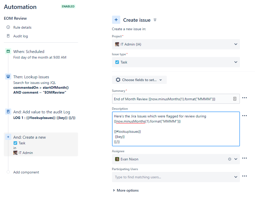Select the Scheduled trigger calendar icon
The width and height of the screenshot is (255, 198).
[x=8, y=51]
